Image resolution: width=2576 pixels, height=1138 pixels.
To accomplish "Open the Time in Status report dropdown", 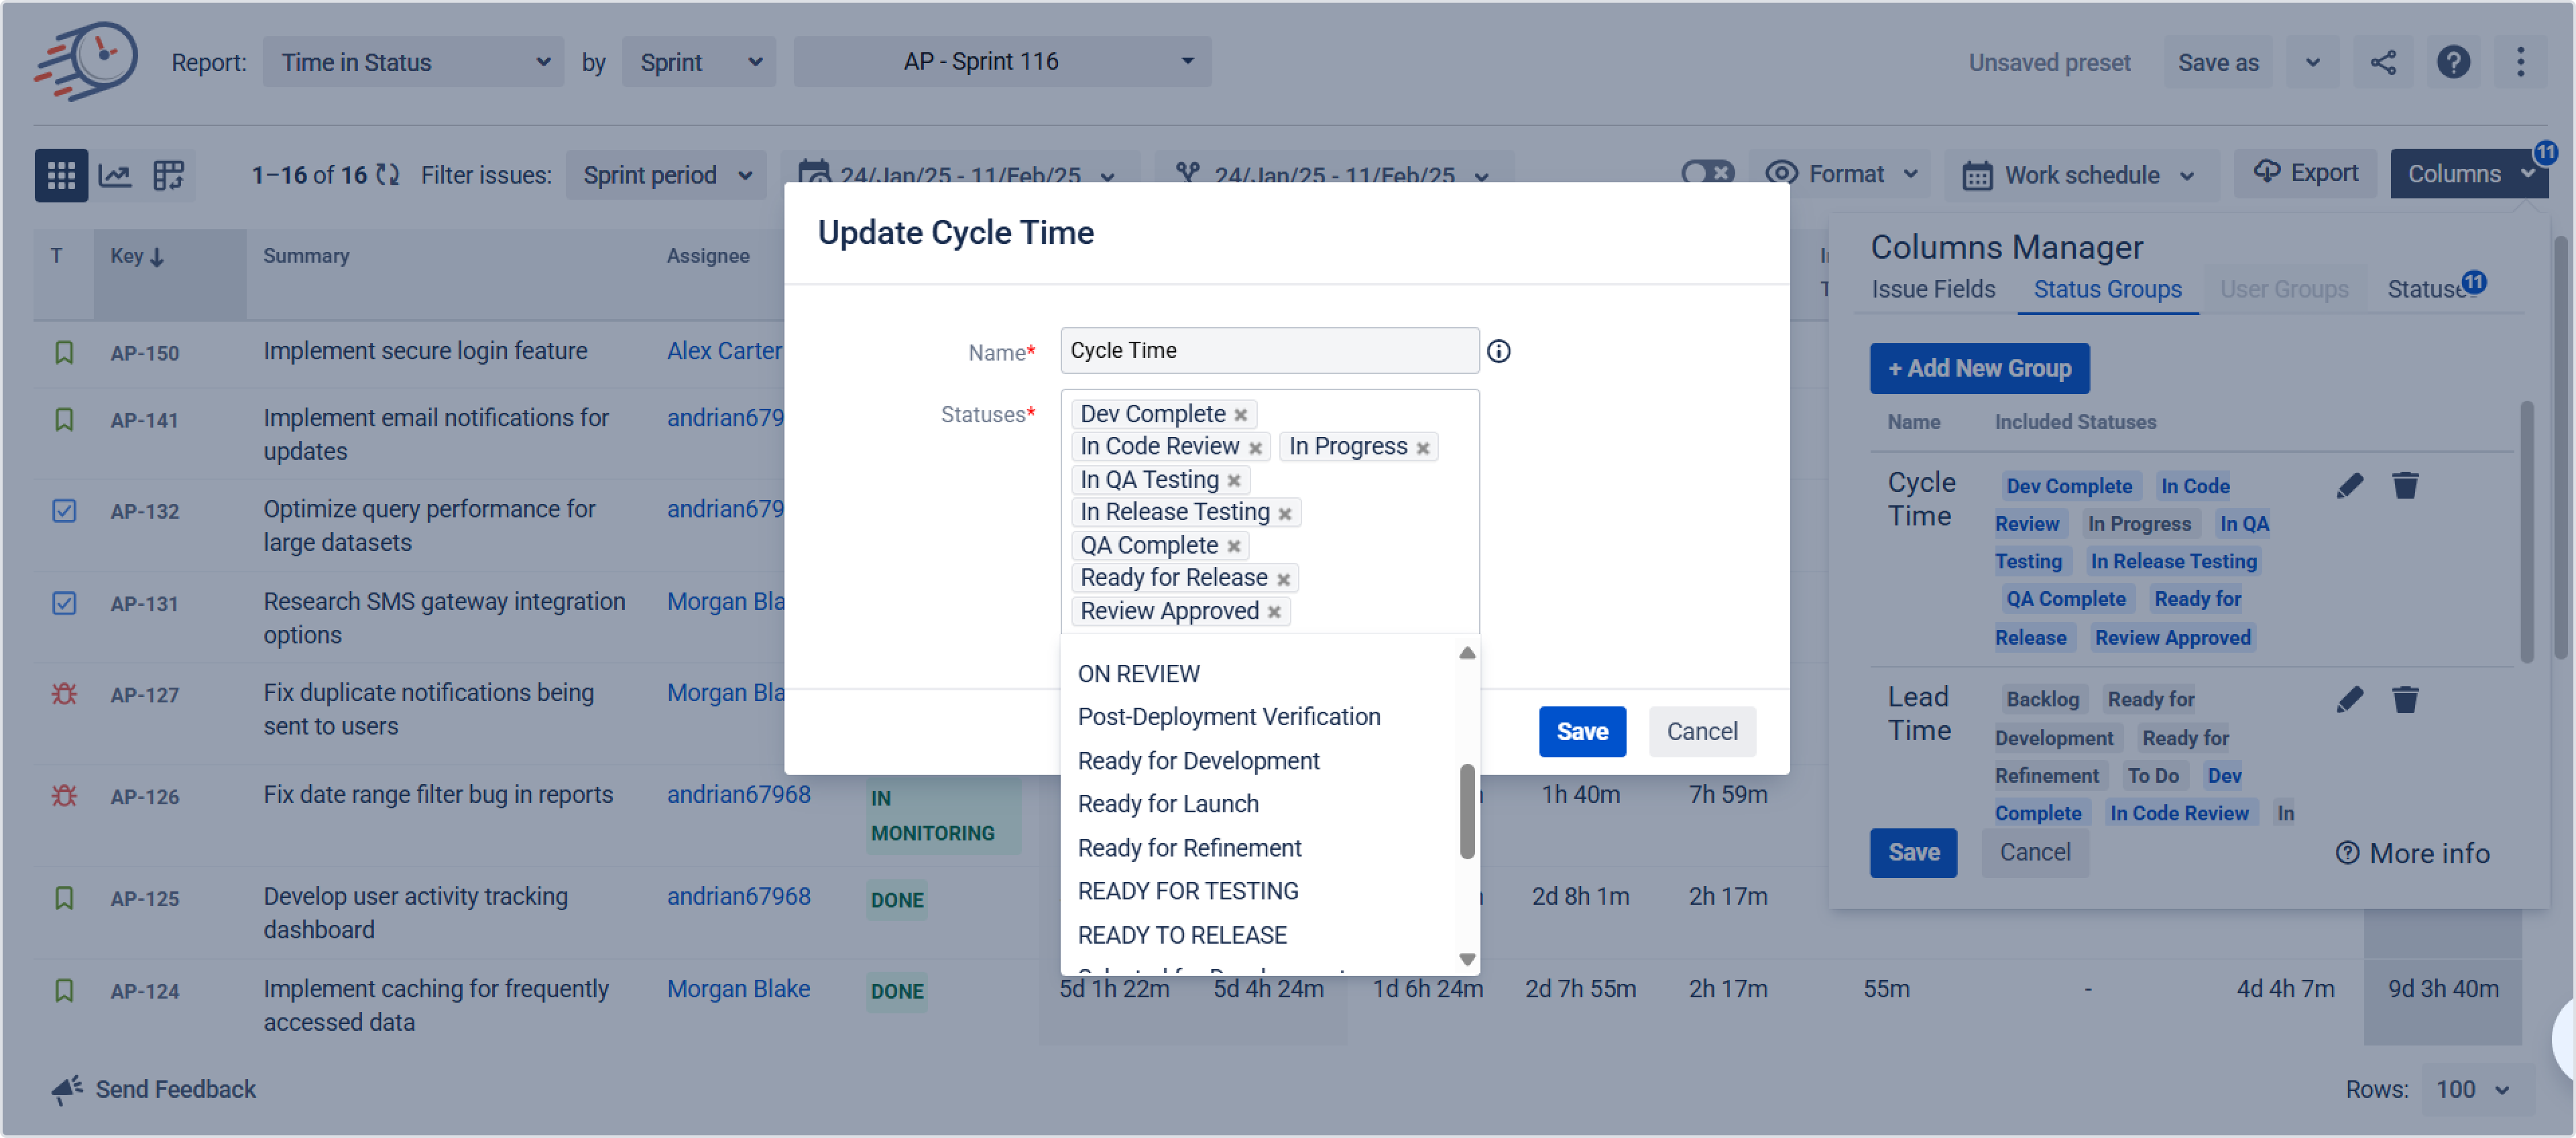I will [413, 62].
